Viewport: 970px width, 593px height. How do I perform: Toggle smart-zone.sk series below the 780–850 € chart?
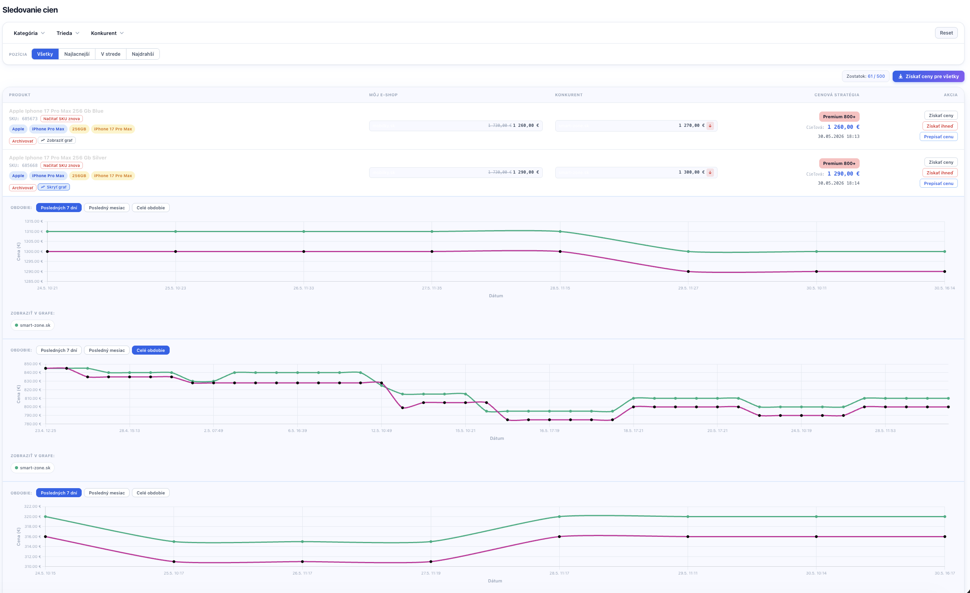pos(33,468)
